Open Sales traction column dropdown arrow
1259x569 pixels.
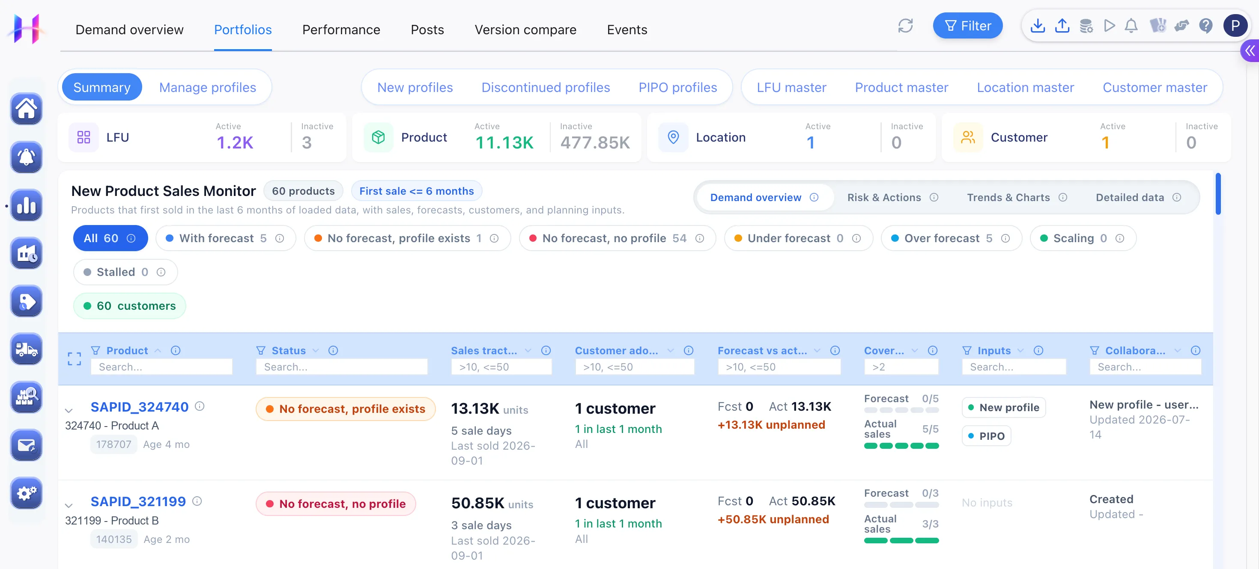pos(528,351)
